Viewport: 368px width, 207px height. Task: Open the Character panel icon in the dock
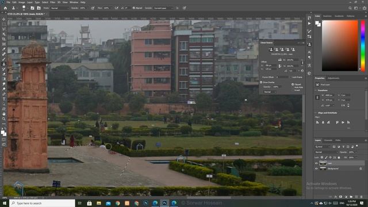tap(309, 52)
